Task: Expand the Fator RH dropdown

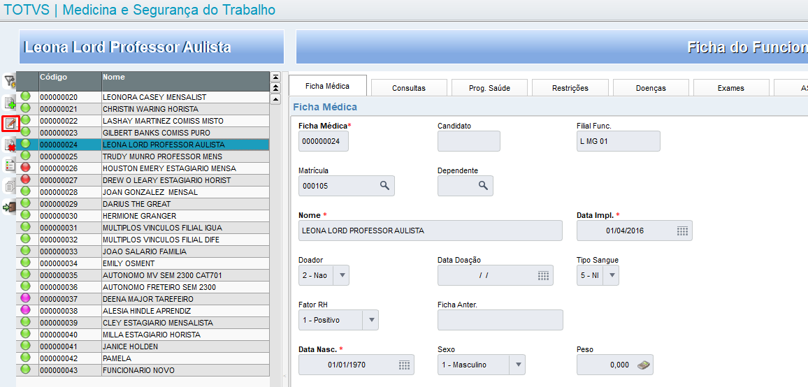Action: pos(370,320)
